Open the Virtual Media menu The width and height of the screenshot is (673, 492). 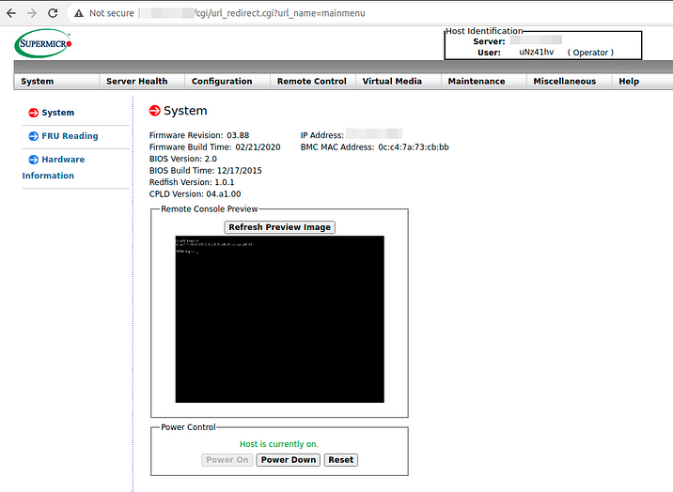(392, 82)
